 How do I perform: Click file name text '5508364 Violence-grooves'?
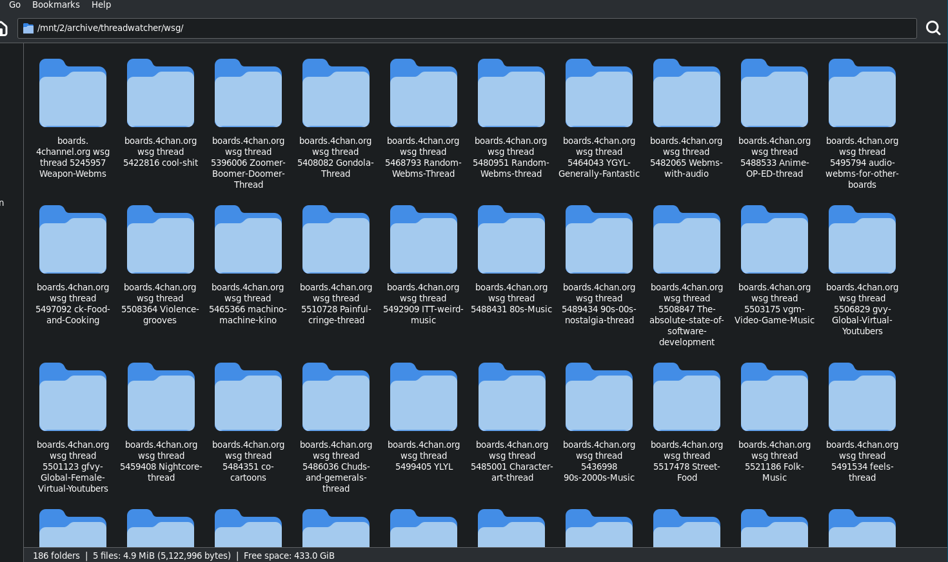(x=161, y=315)
